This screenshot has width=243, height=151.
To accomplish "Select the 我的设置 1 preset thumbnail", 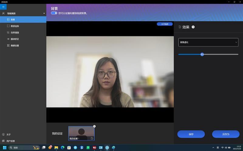I will click(x=81, y=133).
